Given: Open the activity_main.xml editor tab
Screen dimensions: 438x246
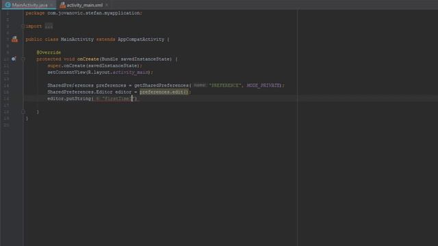Looking at the screenshot, I should (x=84, y=5).
